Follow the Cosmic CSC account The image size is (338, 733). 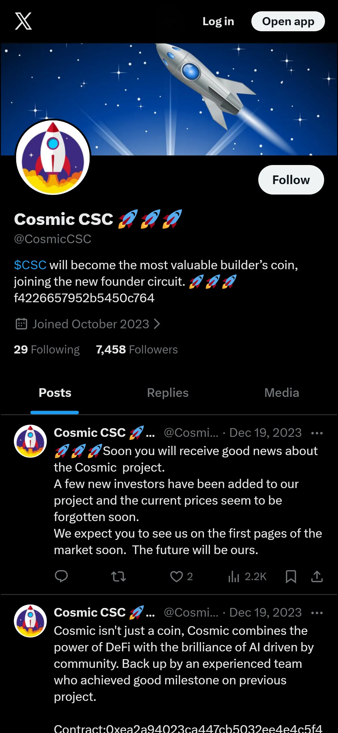[291, 180]
